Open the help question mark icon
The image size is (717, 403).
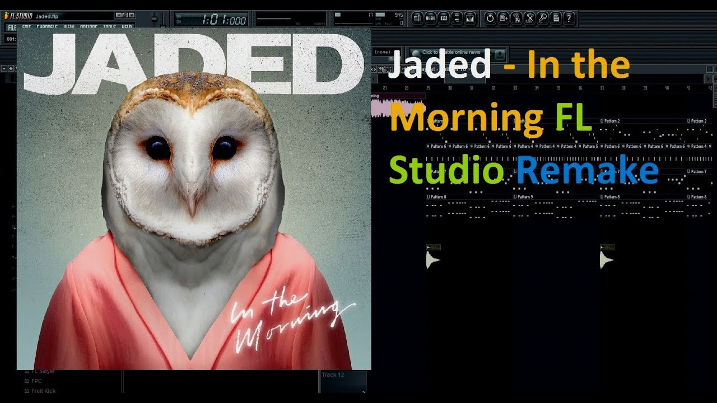point(569,18)
